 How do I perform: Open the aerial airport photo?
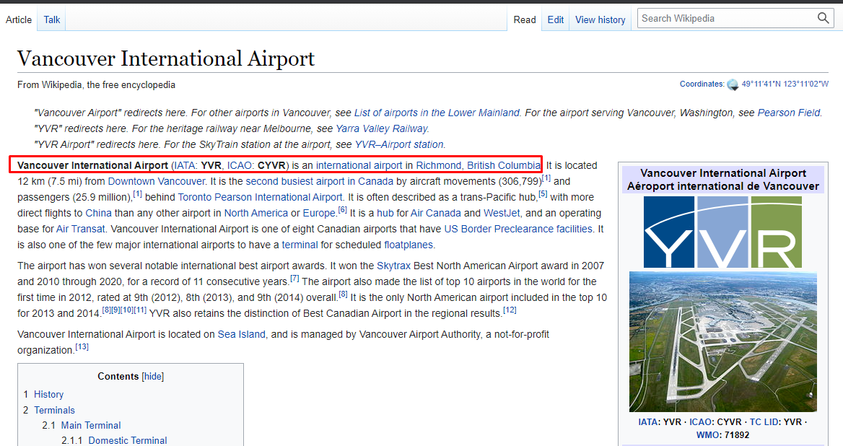tap(722, 342)
